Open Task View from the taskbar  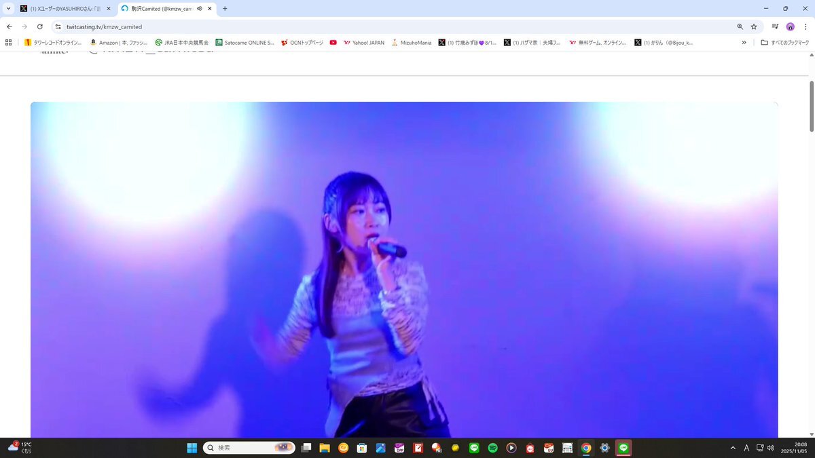[307, 448]
